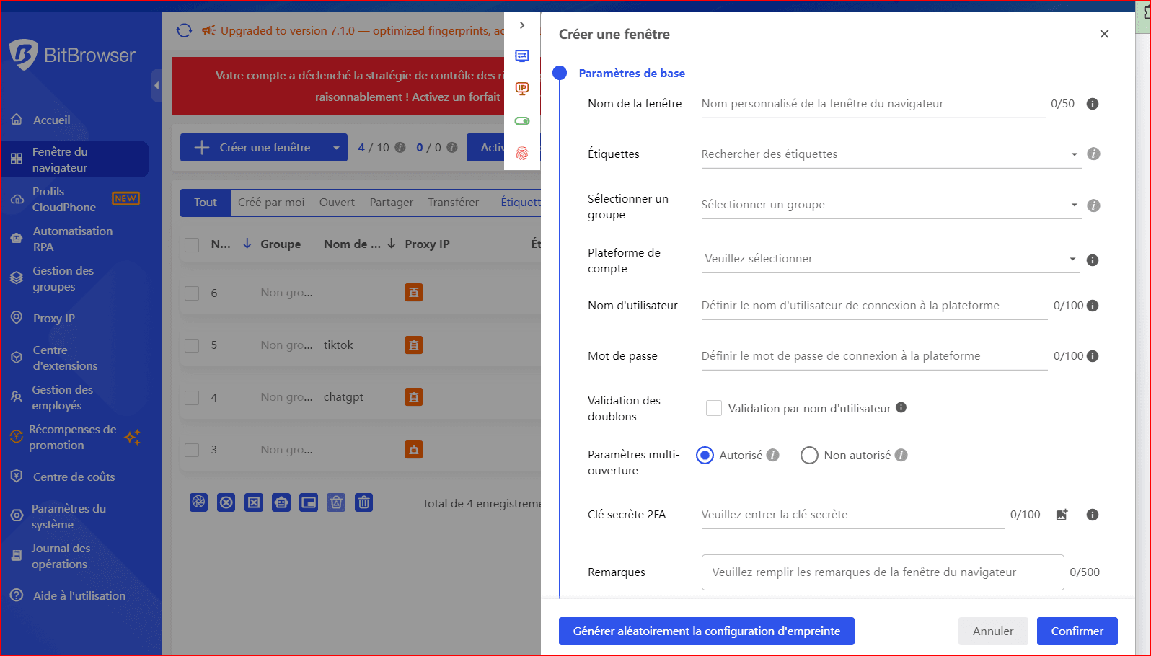The image size is (1151, 656).
Task: Click info icon next to Nom de la fenêtre
Action: coord(1093,104)
